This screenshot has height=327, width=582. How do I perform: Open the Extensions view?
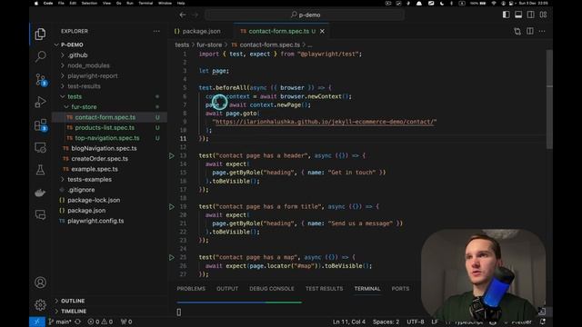tap(40, 125)
